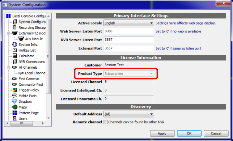Select Recording Storage tree item
The width and height of the screenshot is (233, 141).
32,27
